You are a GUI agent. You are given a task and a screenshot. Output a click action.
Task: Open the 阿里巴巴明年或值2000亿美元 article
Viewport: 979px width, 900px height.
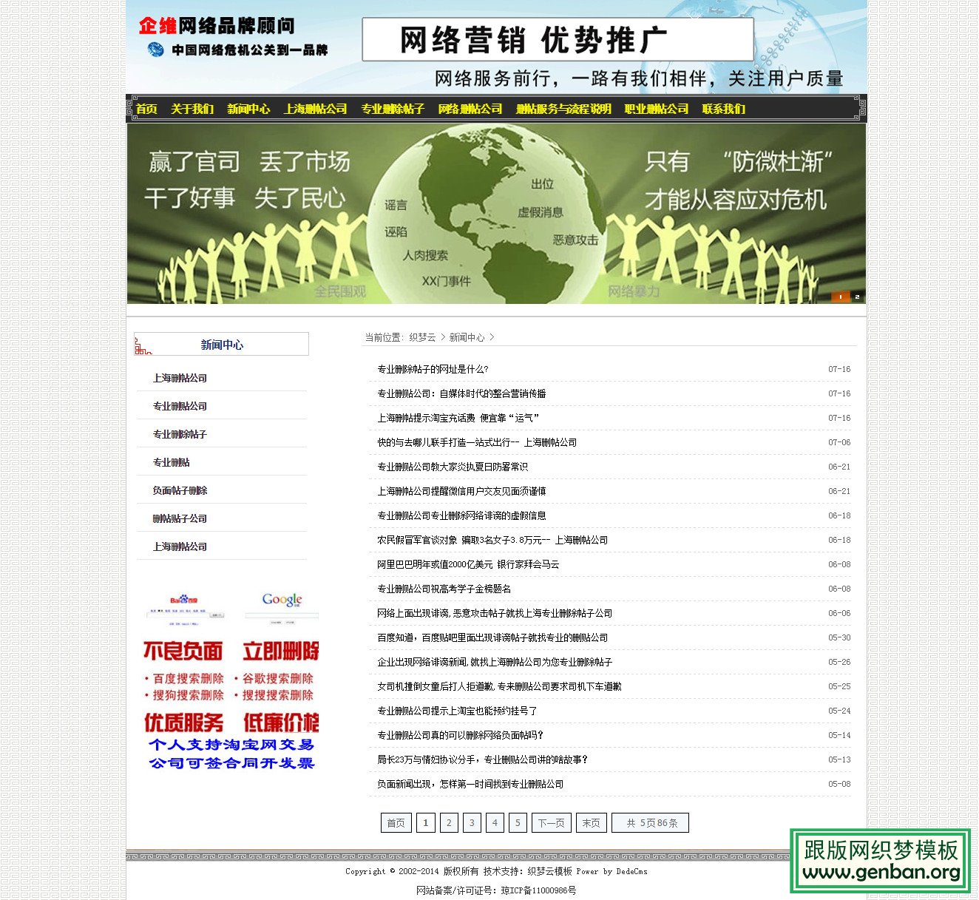[x=467, y=564]
